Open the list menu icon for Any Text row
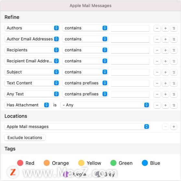This screenshot has width=181, height=181. pos(174,94)
